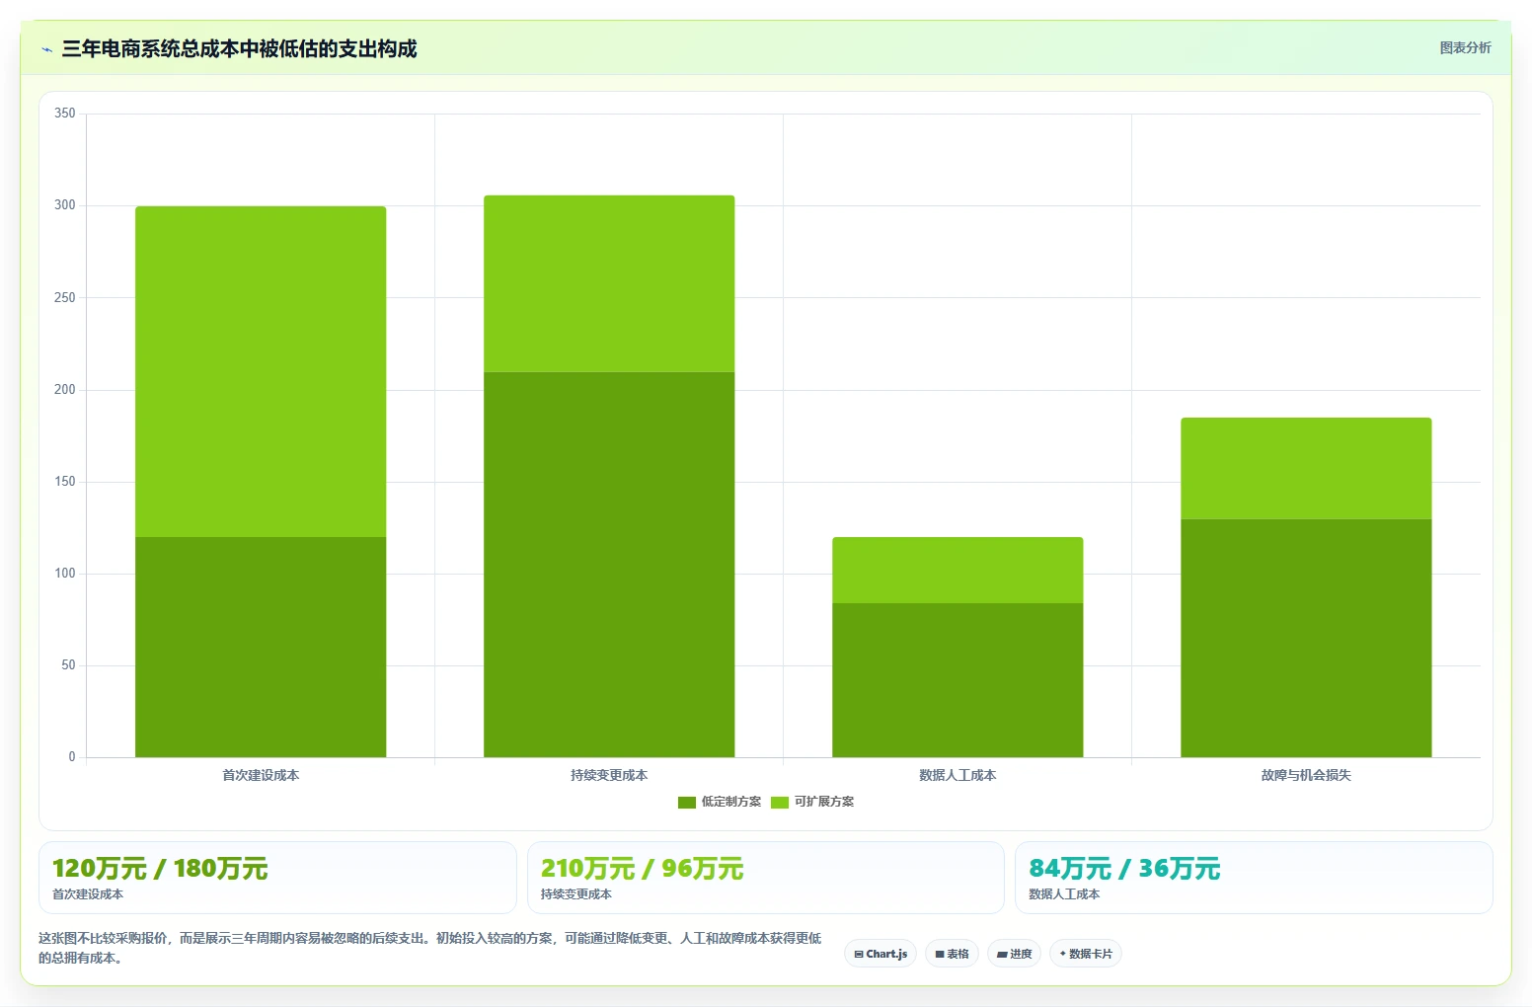1532x1007 pixels.
Task: Toggle the 低定制方案 legend entry
Action: coord(720,802)
